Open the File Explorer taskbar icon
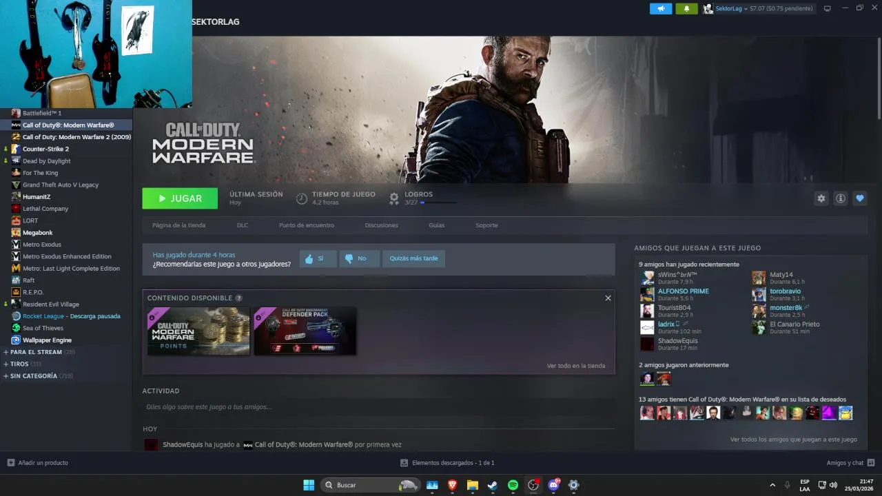This screenshot has width=882, height=496. click(473, 485)
